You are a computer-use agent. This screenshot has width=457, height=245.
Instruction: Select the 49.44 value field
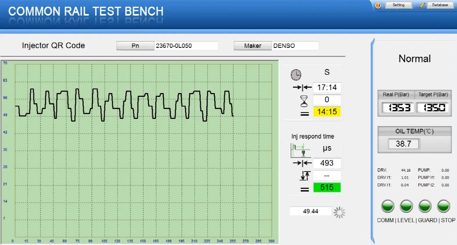310,211
